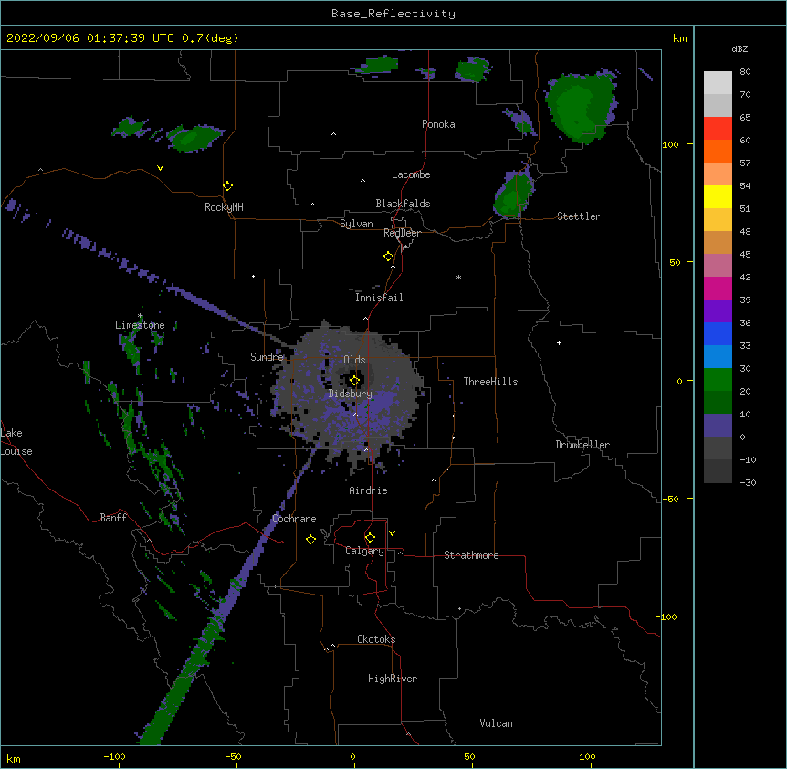The width and height of the screenshot is (787, 769).
Task: Click the Cochrane label
Action: coord(294,519)
